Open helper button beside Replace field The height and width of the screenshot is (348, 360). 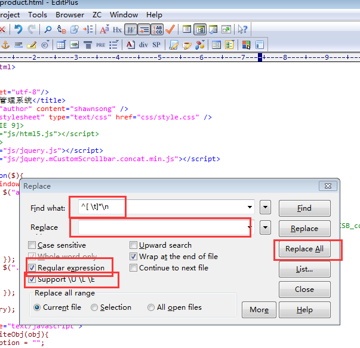[x=265, y=227]
